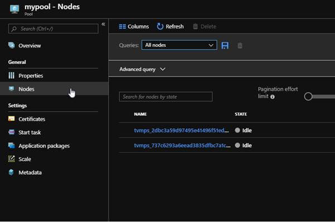Open the Properties section
The image size is (335, 222).
[31, 76]
